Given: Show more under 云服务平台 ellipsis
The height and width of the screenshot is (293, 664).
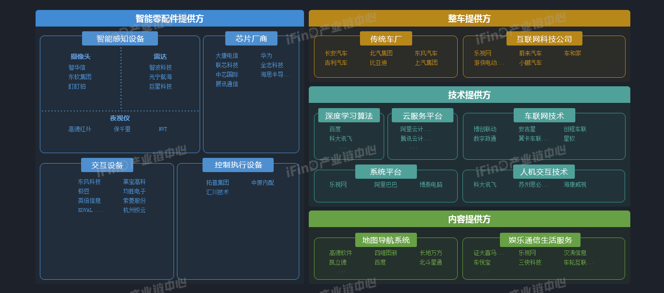Looking at the screenshot, I should click(413, 148).
